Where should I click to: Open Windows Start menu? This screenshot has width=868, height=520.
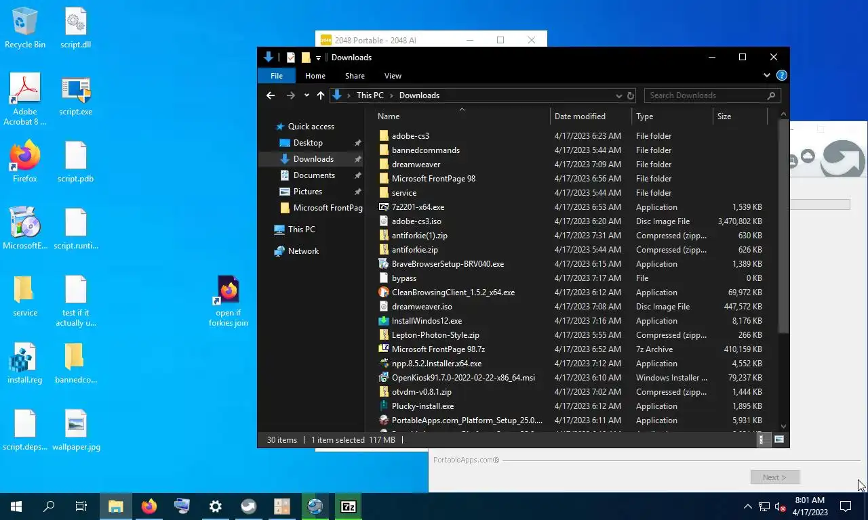coord(16,506)
